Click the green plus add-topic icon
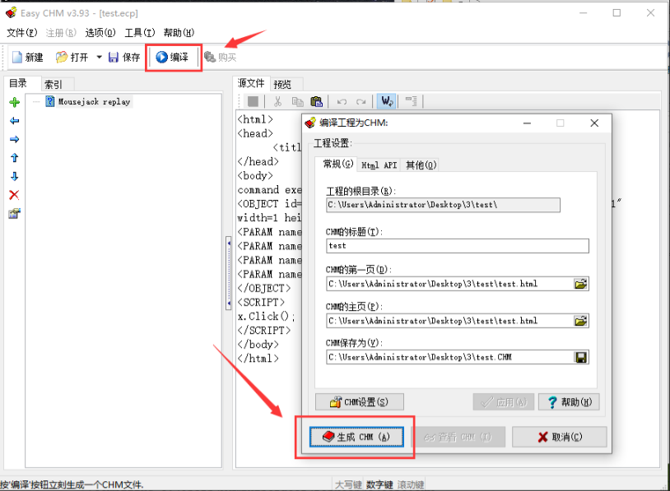The image size is (670, 491). tap(15, 102)
